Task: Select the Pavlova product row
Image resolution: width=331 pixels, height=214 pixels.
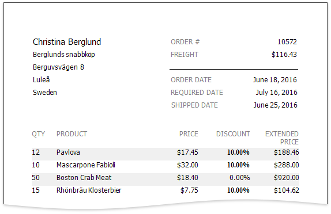Action: [x=165, y=152]
